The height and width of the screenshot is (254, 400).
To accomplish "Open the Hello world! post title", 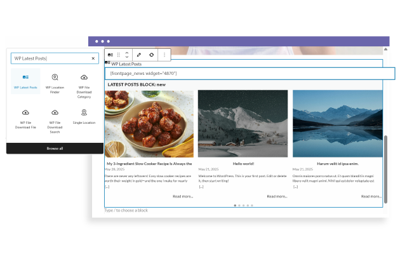I will (242, 163).
